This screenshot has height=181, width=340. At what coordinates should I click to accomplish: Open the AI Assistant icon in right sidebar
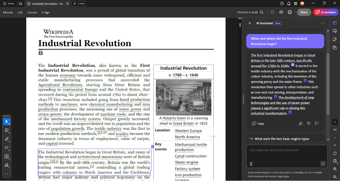(x=335, y=23)
